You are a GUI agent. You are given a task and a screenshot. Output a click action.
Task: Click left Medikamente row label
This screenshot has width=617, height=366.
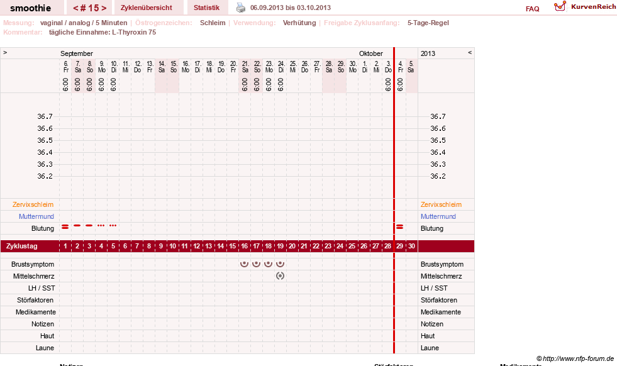[36, 312]
